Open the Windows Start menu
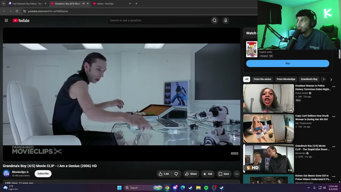This screenshot has width=341, height=192. 119,188
